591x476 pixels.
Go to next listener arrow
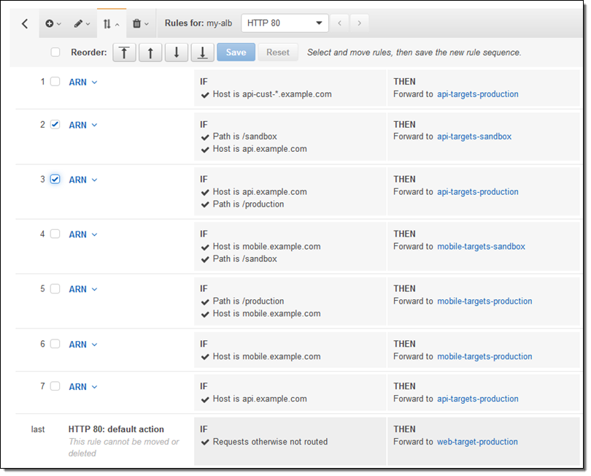[x=358, y=23]
